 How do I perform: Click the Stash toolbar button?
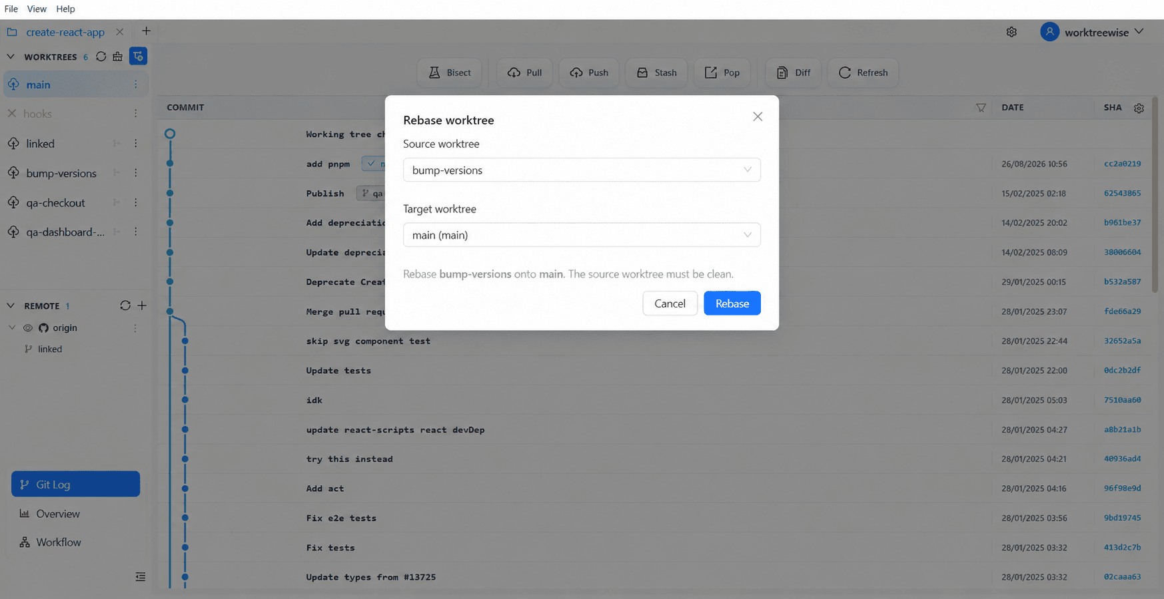coord(656,73)
